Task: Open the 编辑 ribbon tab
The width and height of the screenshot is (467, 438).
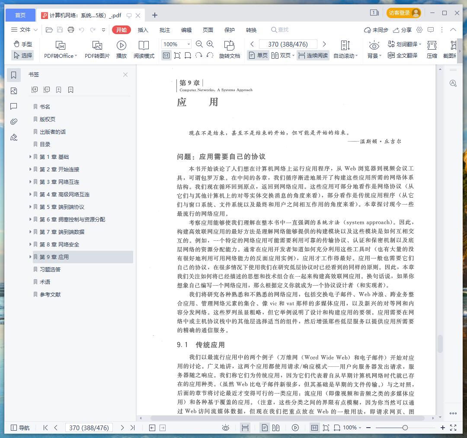Action: click(186, 30)
